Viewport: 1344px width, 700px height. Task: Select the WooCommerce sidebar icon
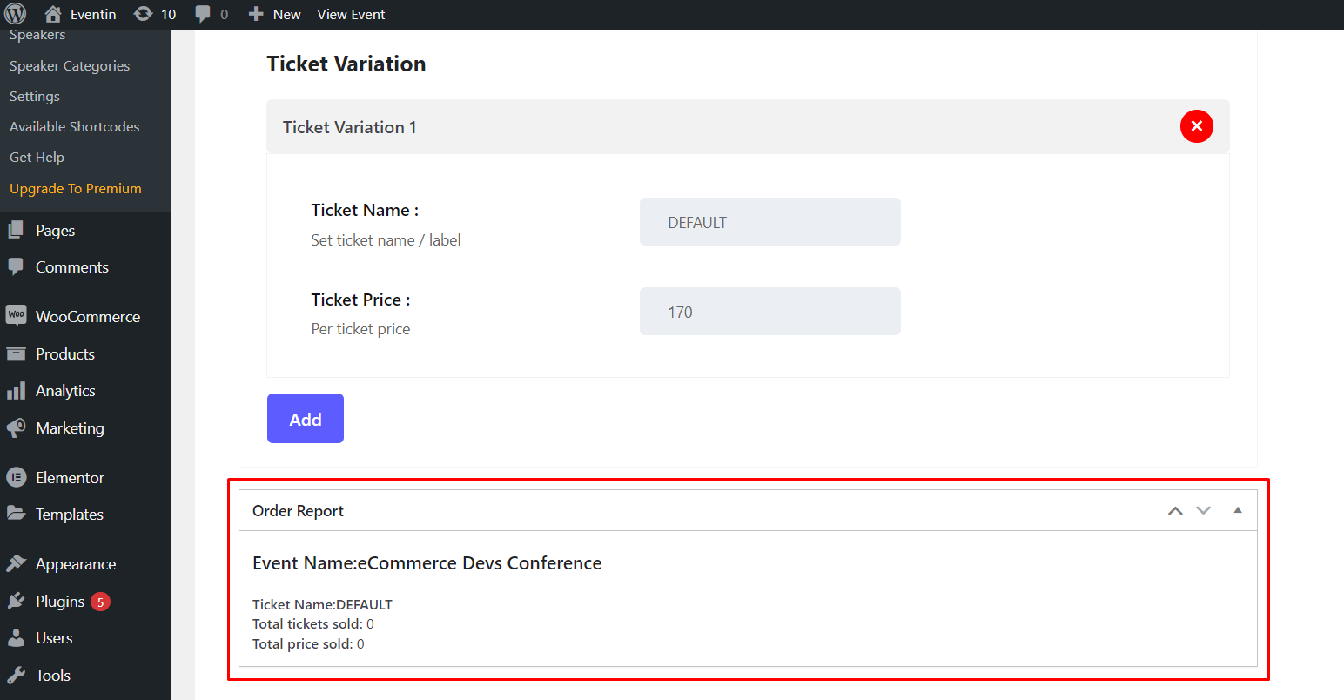point(17,315)
